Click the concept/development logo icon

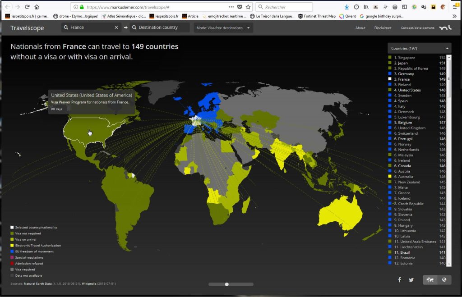tap(445, 28)
